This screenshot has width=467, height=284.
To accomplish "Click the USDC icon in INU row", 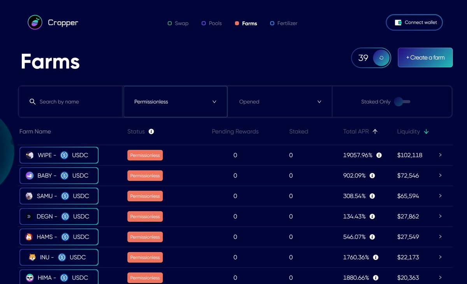I will click(x=62, y=257).
